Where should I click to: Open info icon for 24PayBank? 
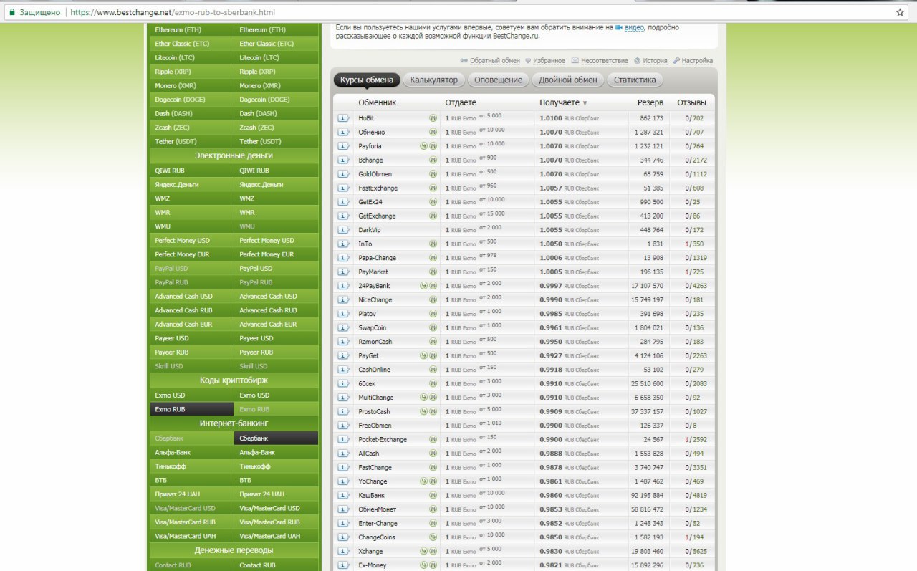[x=343, y=286]
